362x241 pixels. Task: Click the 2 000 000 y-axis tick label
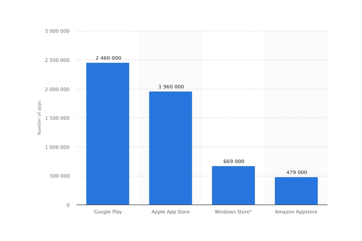point(57,89)
